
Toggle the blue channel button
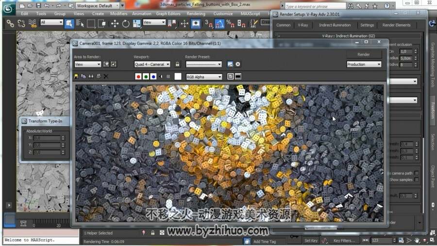pos(153,77)
